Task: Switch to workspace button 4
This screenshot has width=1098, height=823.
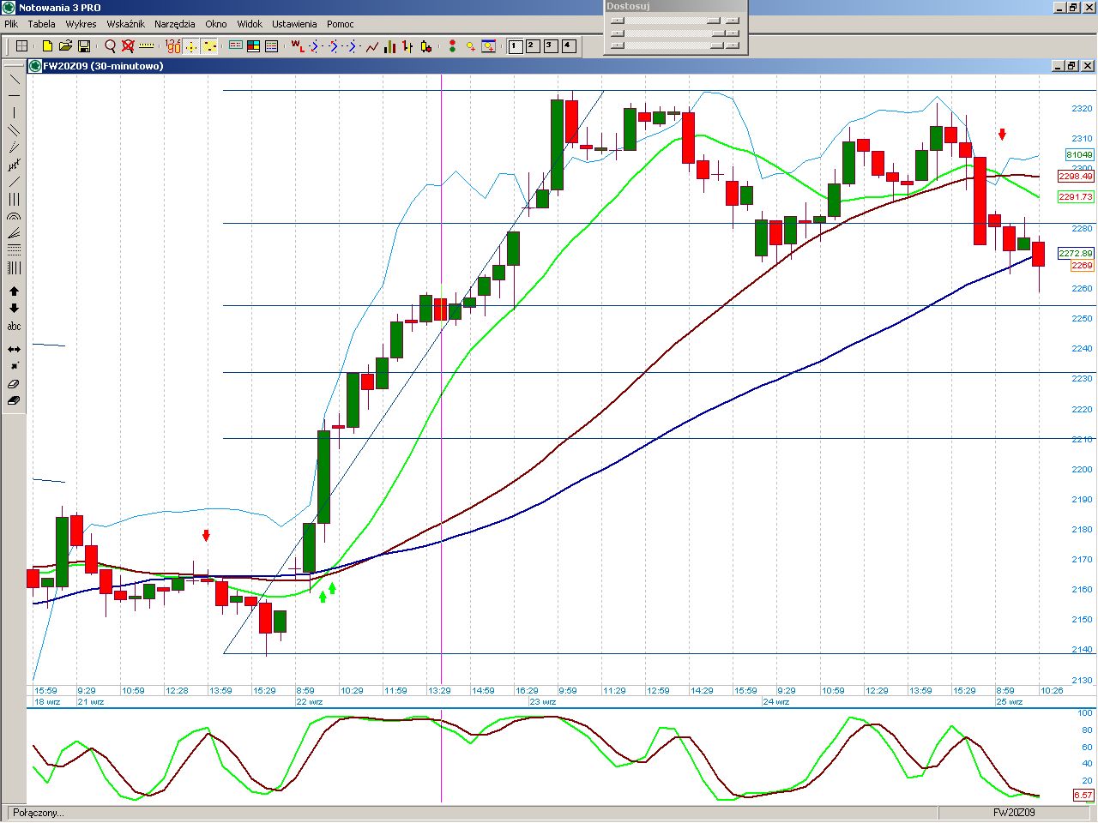Action: [569, 46]
